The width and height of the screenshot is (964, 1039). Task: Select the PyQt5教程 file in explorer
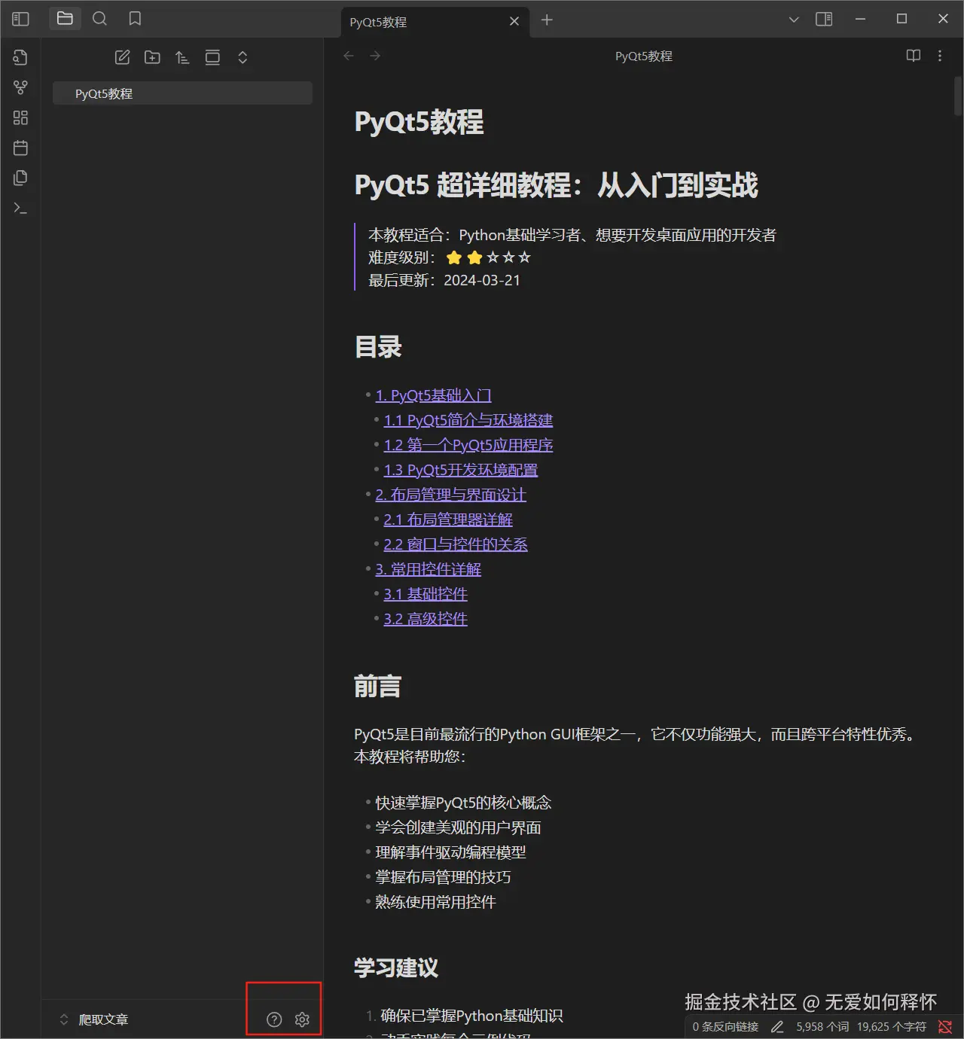coord(182,93)
